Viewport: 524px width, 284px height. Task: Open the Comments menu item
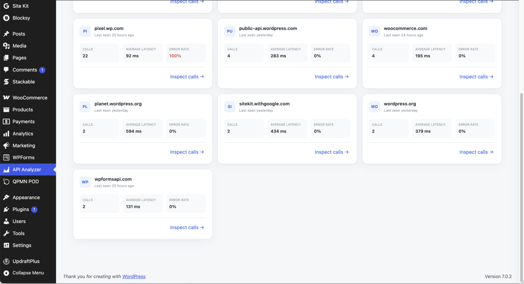coord(28,70)
